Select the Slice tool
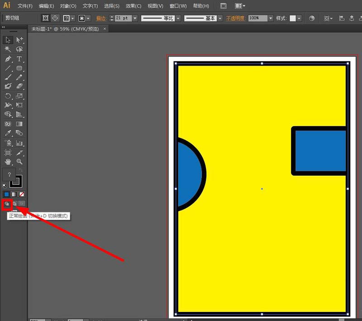This screenshot has width=362, height=321. [x=19, y=152]
